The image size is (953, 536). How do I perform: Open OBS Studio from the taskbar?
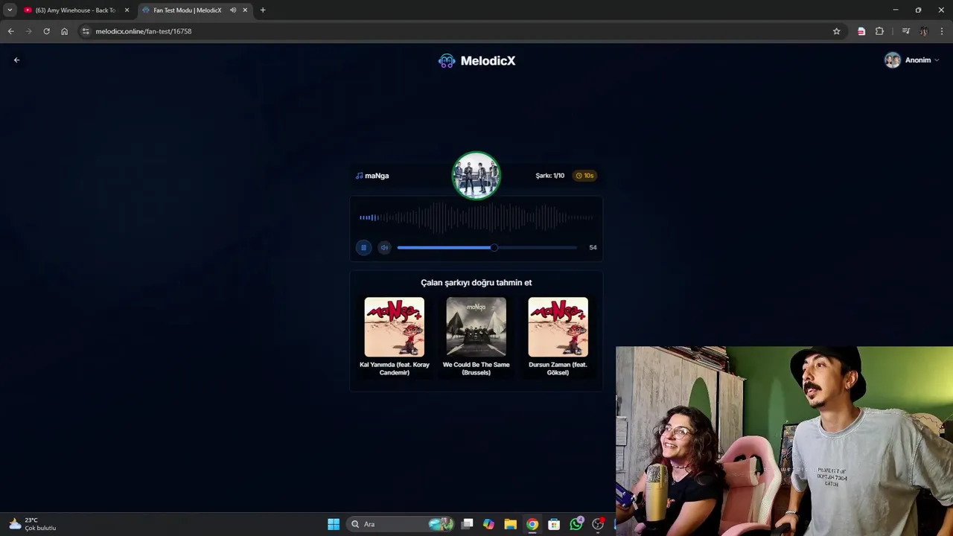click(598, 524)
